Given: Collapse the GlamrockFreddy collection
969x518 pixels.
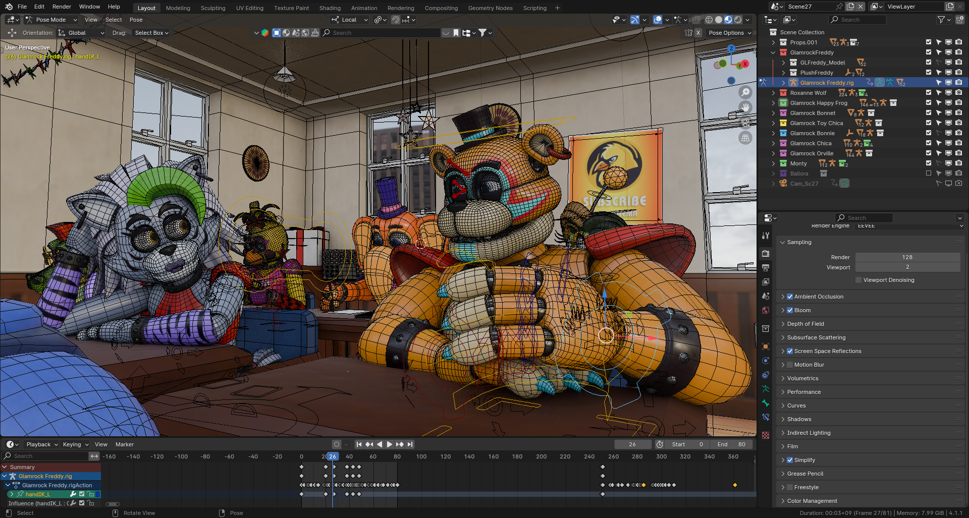Looking at the screenshot, I should [773, 52].
